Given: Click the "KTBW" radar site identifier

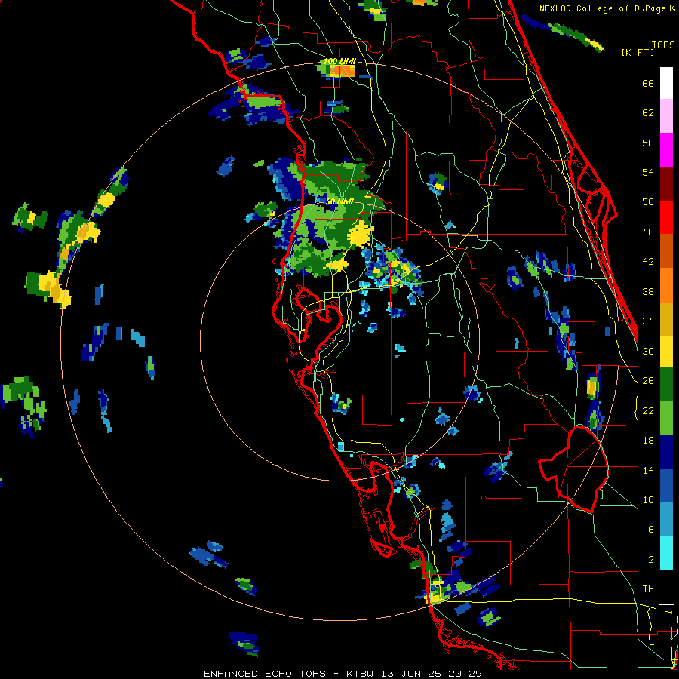Looking at the screenshot, I should [x=359, y=674].
